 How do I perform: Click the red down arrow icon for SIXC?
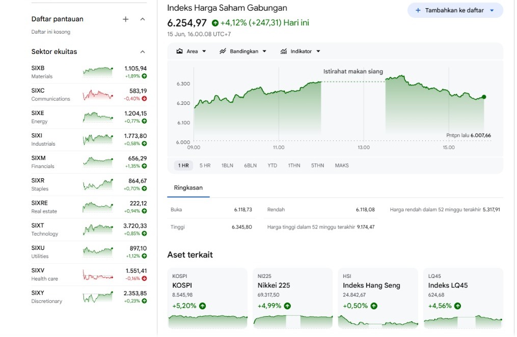click(x=145, y=98)
